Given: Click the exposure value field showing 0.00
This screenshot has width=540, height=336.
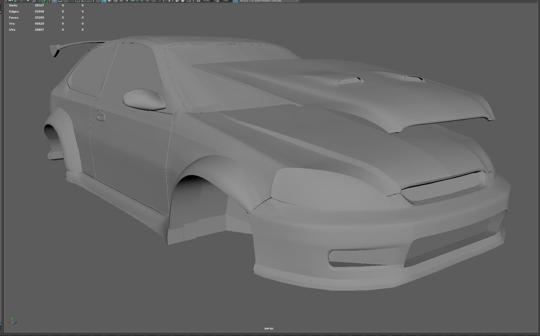Looking at the screenshot, I should tap(206, 1).
